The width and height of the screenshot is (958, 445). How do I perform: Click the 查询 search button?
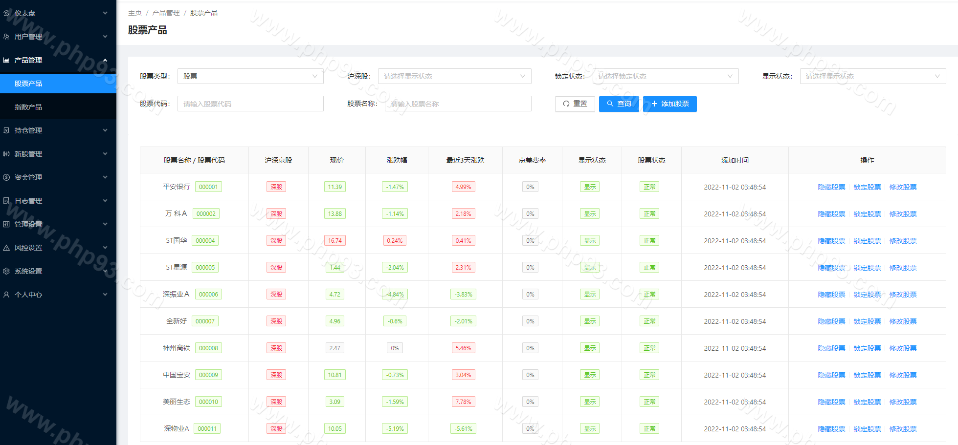[619, 104]
